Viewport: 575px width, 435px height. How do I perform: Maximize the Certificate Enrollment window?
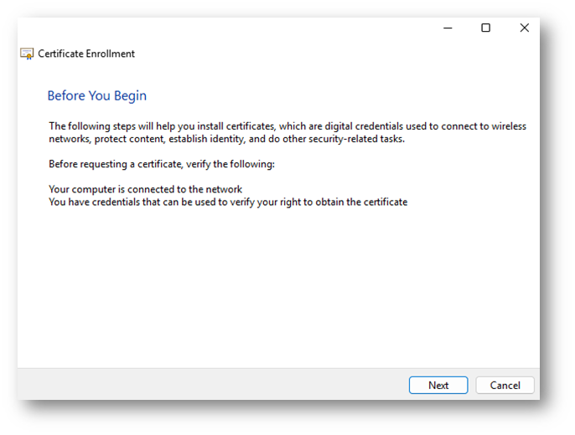(485, 28)
